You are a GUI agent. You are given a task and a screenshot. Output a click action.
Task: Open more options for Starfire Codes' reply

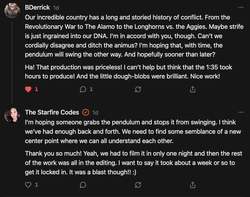[241, 112]
